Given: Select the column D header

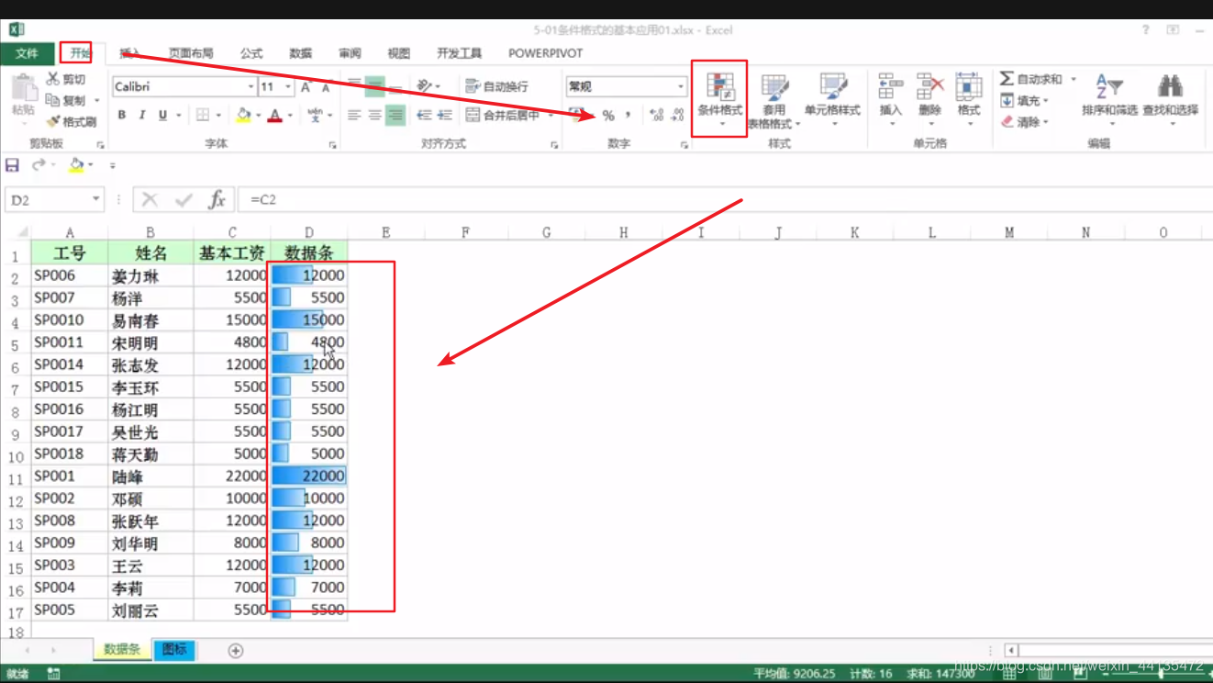Looking at the screenshot, I should [x=309, y=232].
